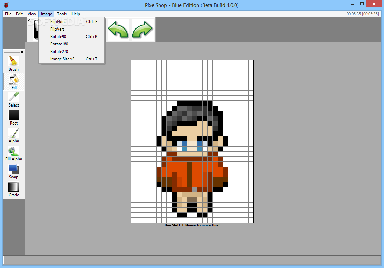The height and width of the screenshot is (268, 384).
Task: Click the green redo arrow
Action: click(x=143, y=30)
